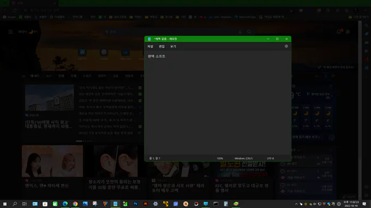Select the 스포츠 tab in Edge feed
This screenshot has height=208, width=371.
click(87, 76)
